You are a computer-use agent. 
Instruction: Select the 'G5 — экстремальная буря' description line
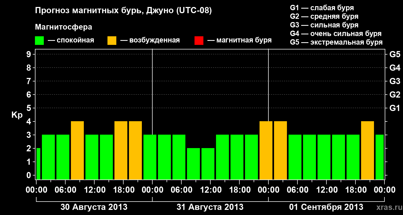(336, 42)
